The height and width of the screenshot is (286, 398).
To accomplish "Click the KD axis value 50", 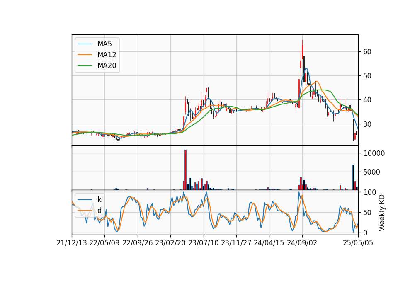I will [x=368, y=212].
